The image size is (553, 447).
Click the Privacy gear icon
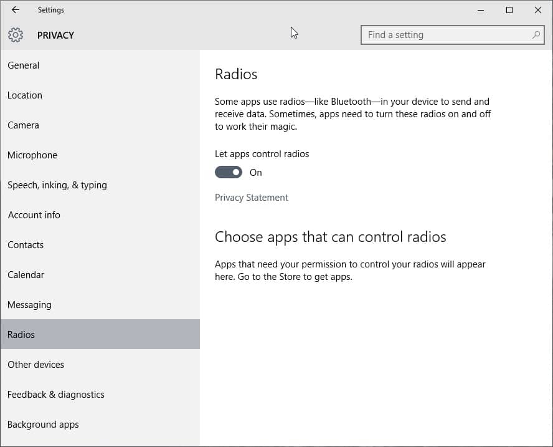pyautogui.click(x=16, y=35)
